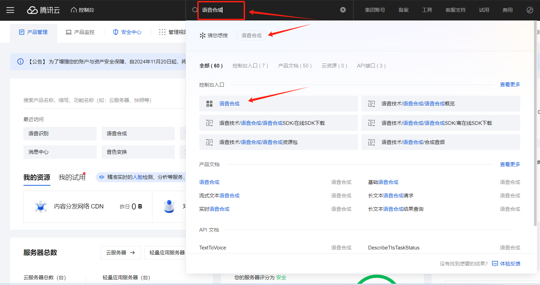Screen dimensions: 540x285
Task: Select 云资源 (0) results tab
Action: point(334,66)
